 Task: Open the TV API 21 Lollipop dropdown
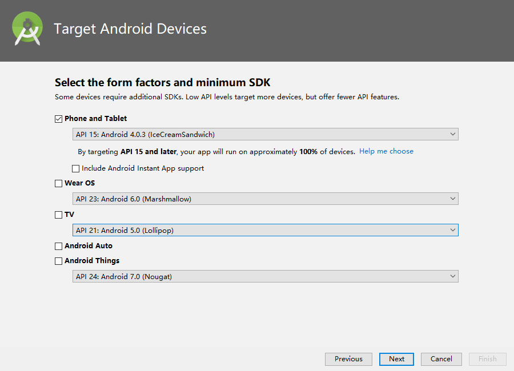point(265,230)
